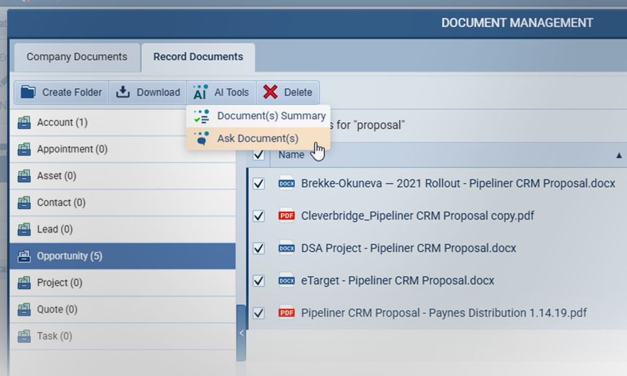Toggle the select-all checkbox in header
The width and height of the screenshot is (627, 376).
tap(258, 154)
